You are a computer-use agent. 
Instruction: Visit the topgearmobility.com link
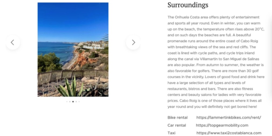tap(222, 125)
